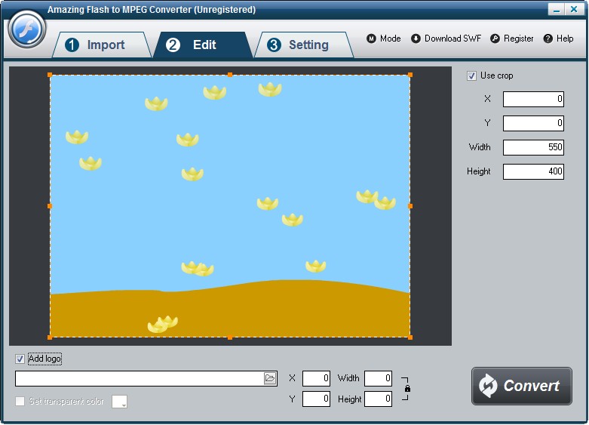Click the Flash application logo icon

point(26,29)
